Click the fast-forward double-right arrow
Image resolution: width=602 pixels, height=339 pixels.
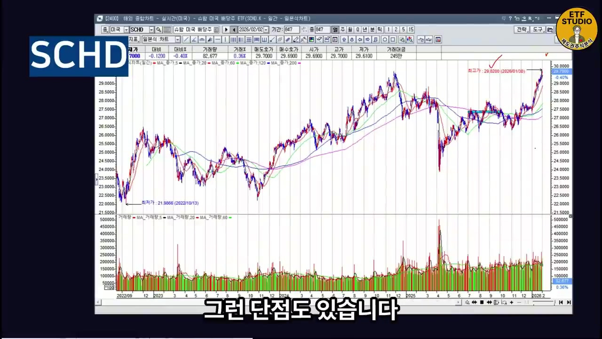click(489, 302)
